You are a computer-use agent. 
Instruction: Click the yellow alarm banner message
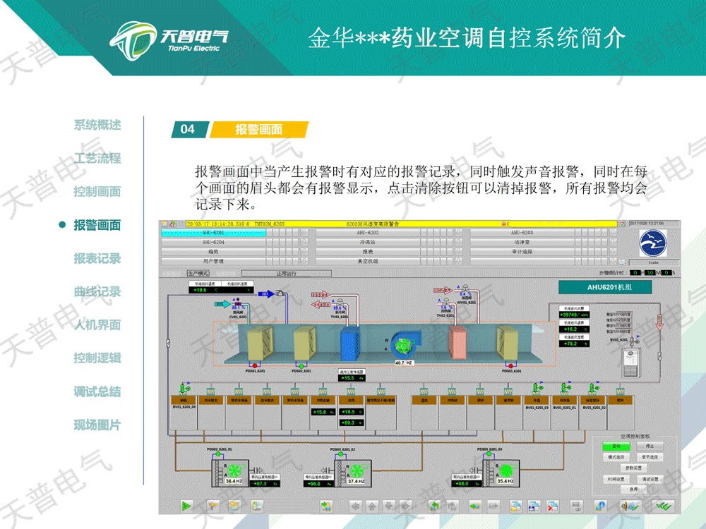click(x=401, y=224)
